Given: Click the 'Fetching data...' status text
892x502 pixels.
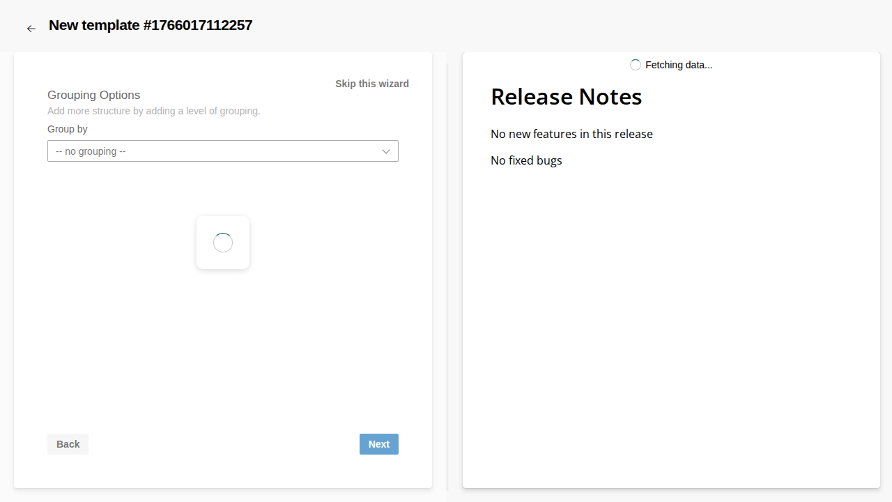Looking at the screenshot, I should tap(679, 65).
